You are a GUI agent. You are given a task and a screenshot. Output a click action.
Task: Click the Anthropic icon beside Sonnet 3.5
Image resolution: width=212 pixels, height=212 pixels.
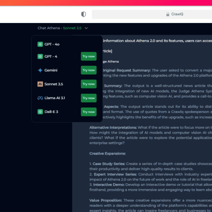(40, 84)
